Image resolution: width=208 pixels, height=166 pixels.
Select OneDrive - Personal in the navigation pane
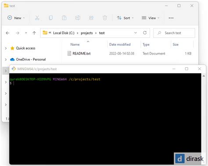click(31, 59)
